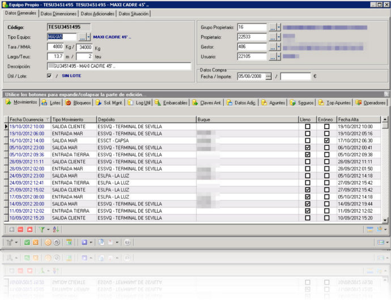Click the orange circular refresh icon
Viewport: 391px width, 300px height.
click(x=48, y=242)
